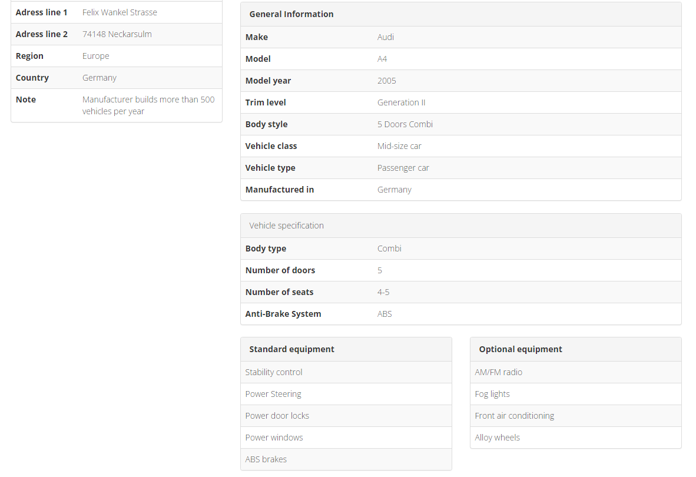
Task: Click the ABS brakes equipment row
Action: tap(266, 459)
